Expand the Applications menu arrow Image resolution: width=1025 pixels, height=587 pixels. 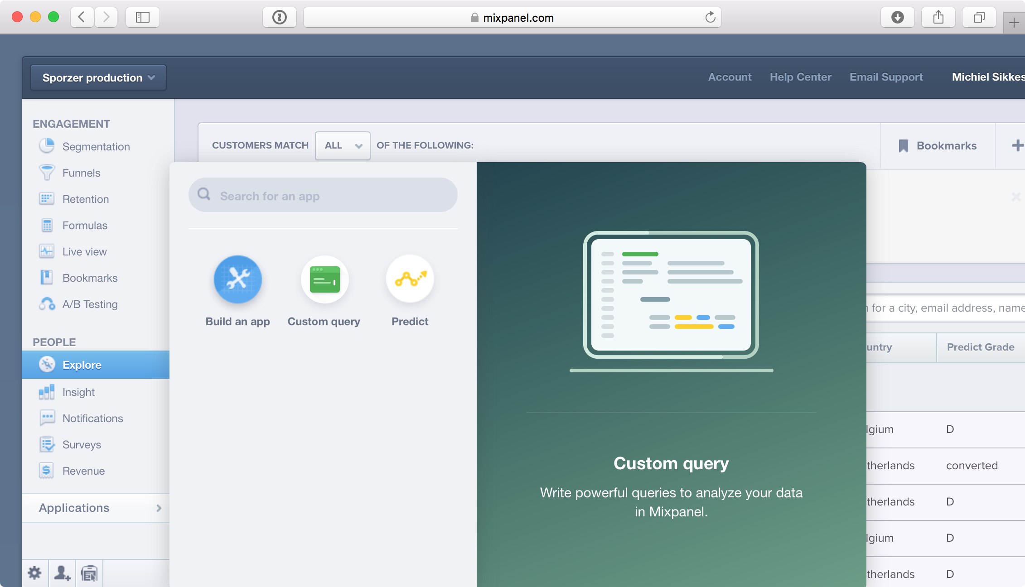(x=159, y=508)
